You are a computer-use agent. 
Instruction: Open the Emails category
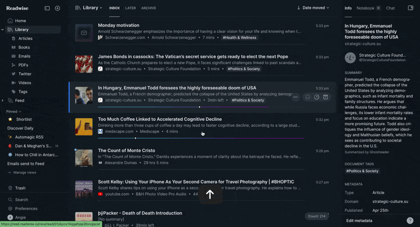24,56
